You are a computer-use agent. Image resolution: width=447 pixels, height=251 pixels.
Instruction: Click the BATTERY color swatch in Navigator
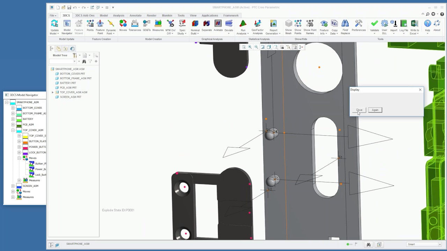[19, 119]
